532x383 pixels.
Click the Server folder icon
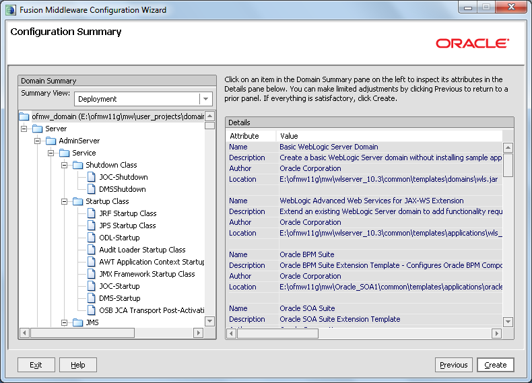(x=37, y=129)
